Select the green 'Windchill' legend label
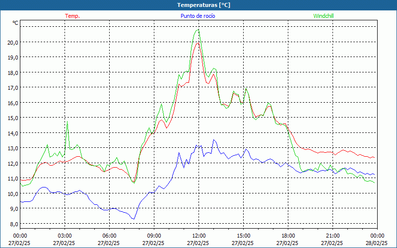 [324, 16]
